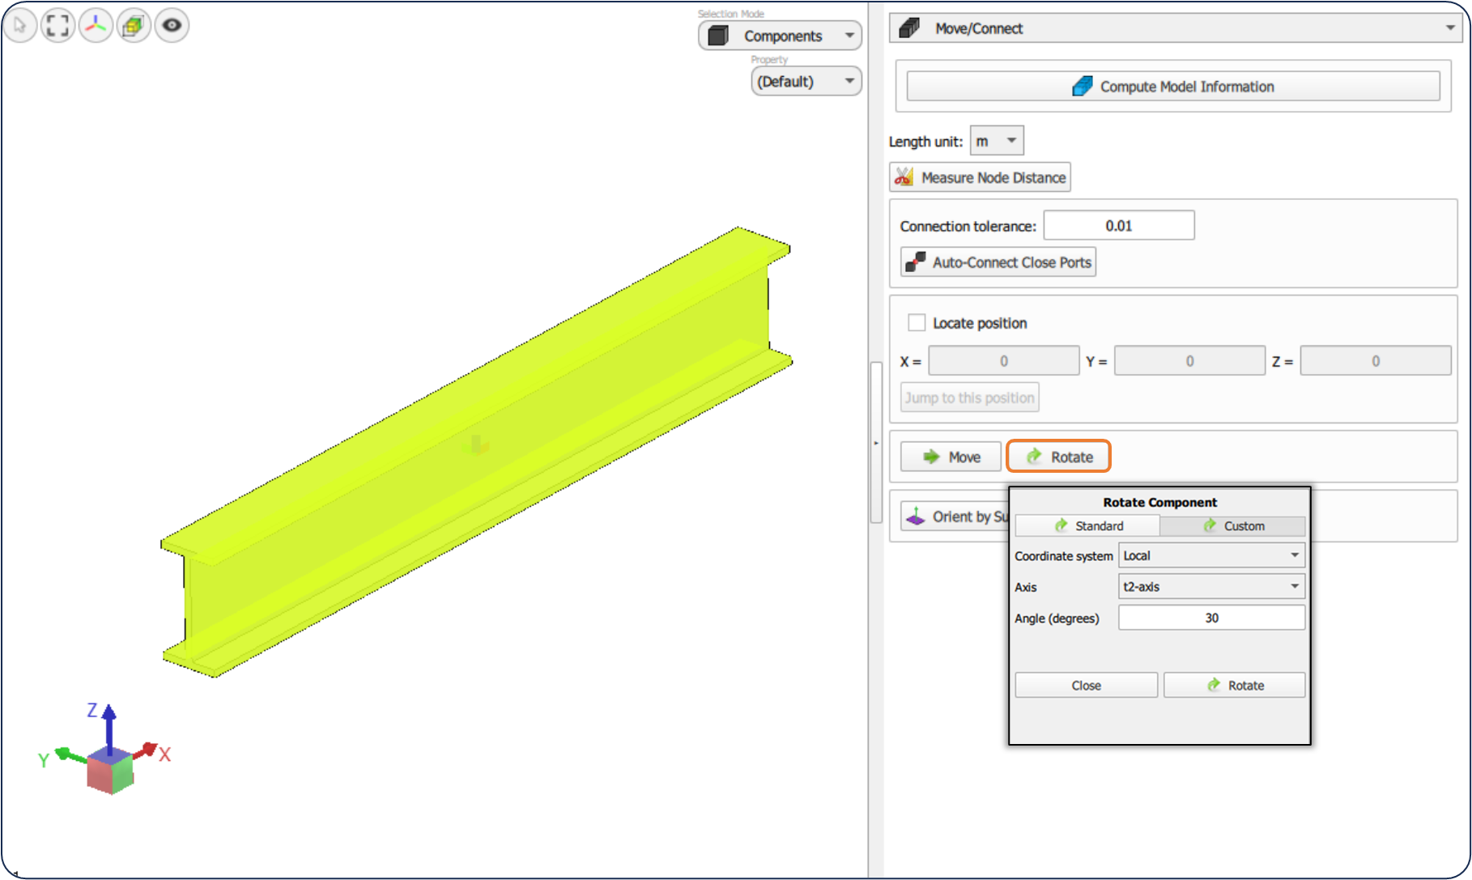Click the highlighted Rotate panel button
Viewport: 1472px width, 880px height.
pos(1059,457)
